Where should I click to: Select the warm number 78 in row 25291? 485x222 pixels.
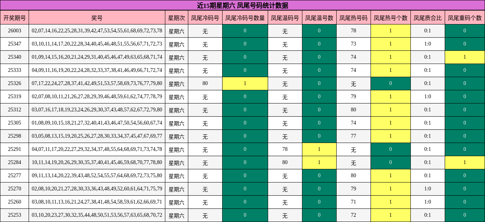click(x=285, y=150)
